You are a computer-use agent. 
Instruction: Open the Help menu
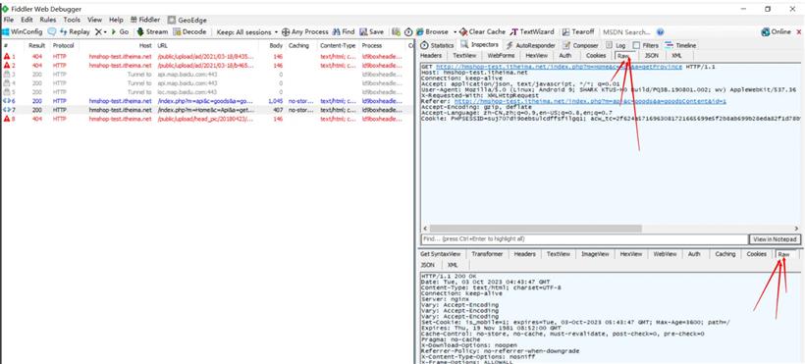click(x=116, y=20)
